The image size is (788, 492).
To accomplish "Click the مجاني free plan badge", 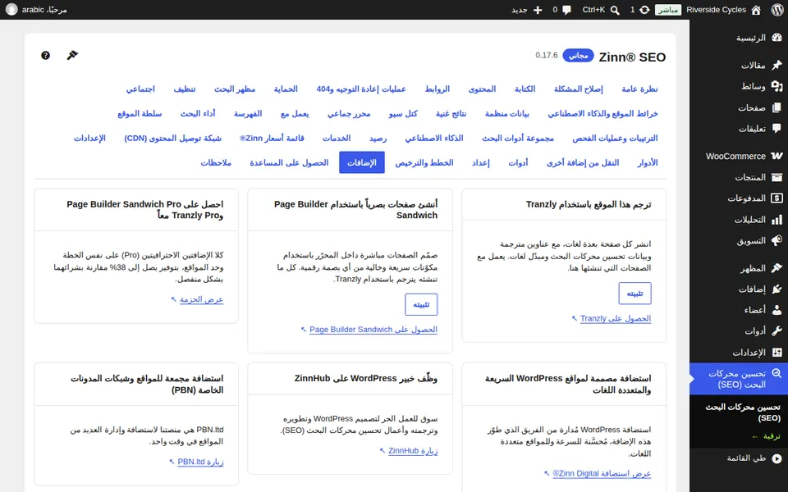I will pyautogui.click(x=578, y=55).
